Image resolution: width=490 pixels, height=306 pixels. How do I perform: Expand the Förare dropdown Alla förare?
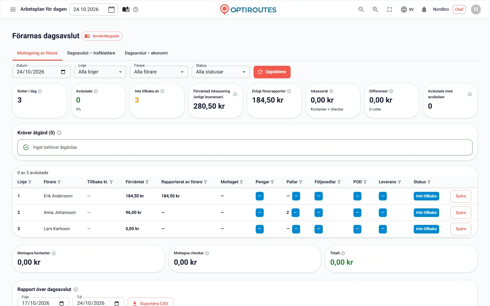[159, 72]
